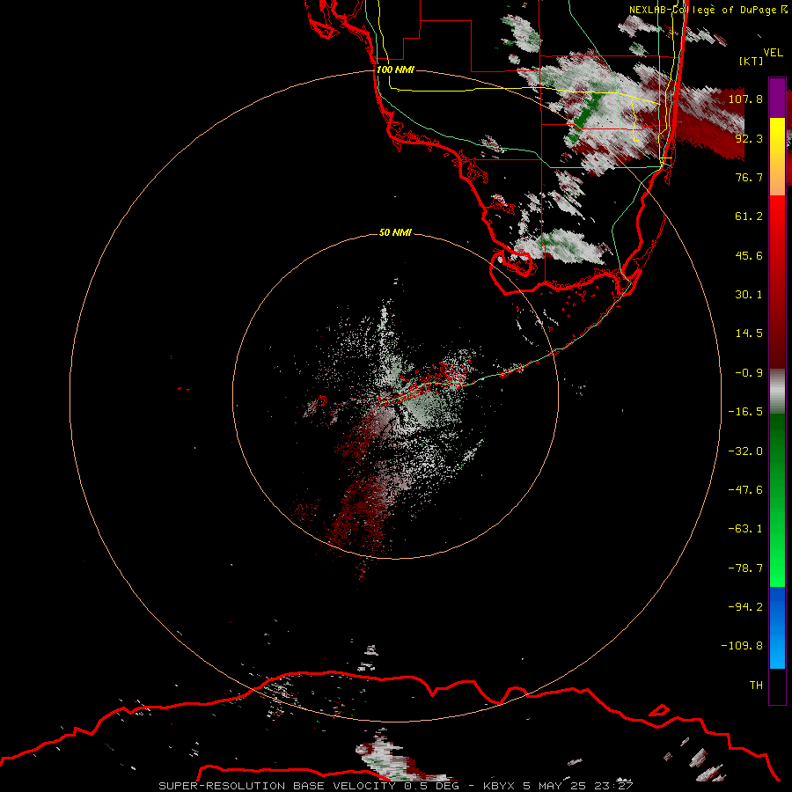Click the 30.1 value on velocity scale
The image size is (792, 792).
click(x=749, y=295)
